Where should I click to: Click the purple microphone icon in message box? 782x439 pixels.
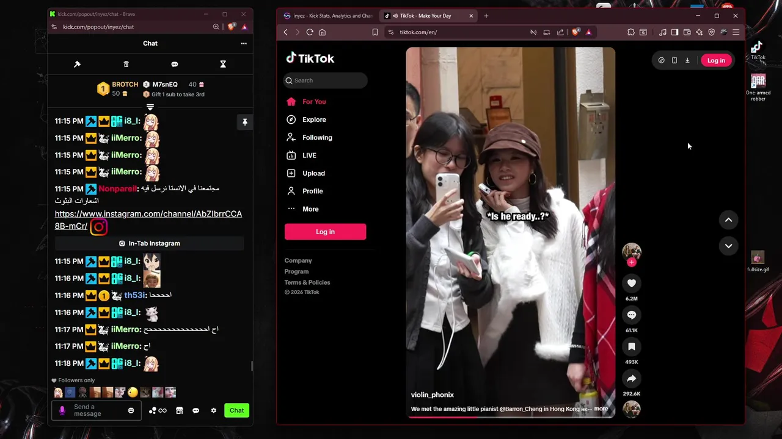coord(62,410)
